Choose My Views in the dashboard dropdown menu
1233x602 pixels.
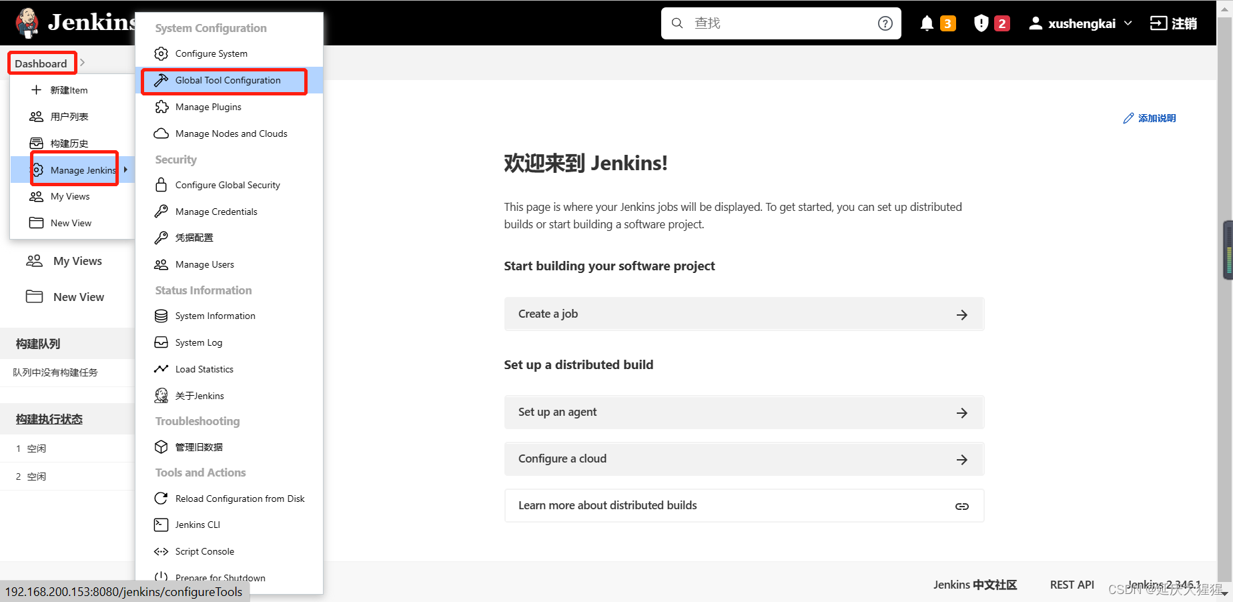[72, 196]
